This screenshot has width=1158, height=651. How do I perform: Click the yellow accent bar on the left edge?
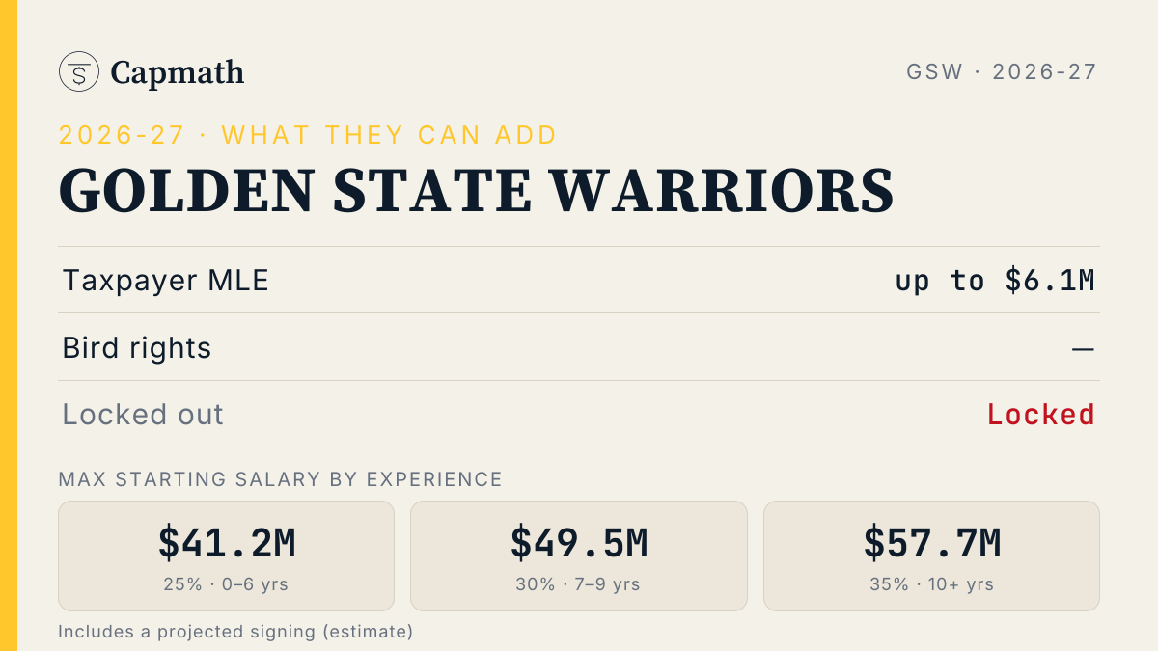pos(9,325)
